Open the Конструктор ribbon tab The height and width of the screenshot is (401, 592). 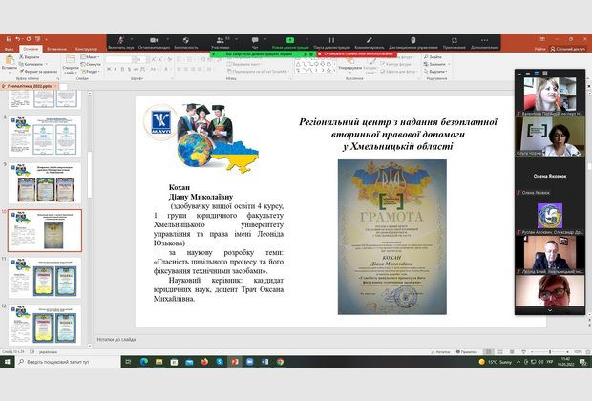click(x=87, y=48)
